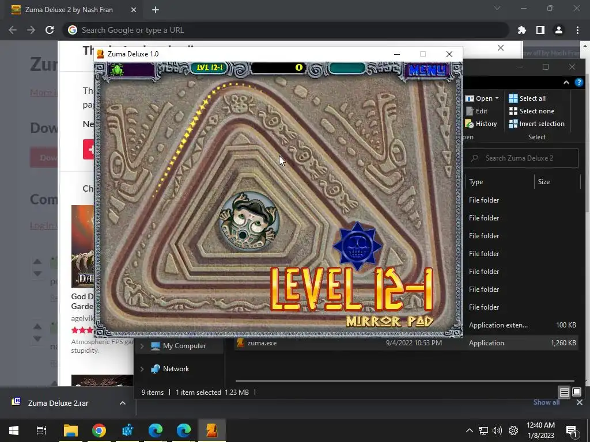
Task: Expand My Computer in navigation pane
Action: point(142,346)
